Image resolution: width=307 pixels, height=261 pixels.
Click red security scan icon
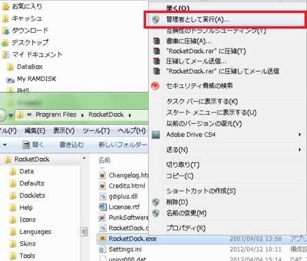click(x=156, y=86)
